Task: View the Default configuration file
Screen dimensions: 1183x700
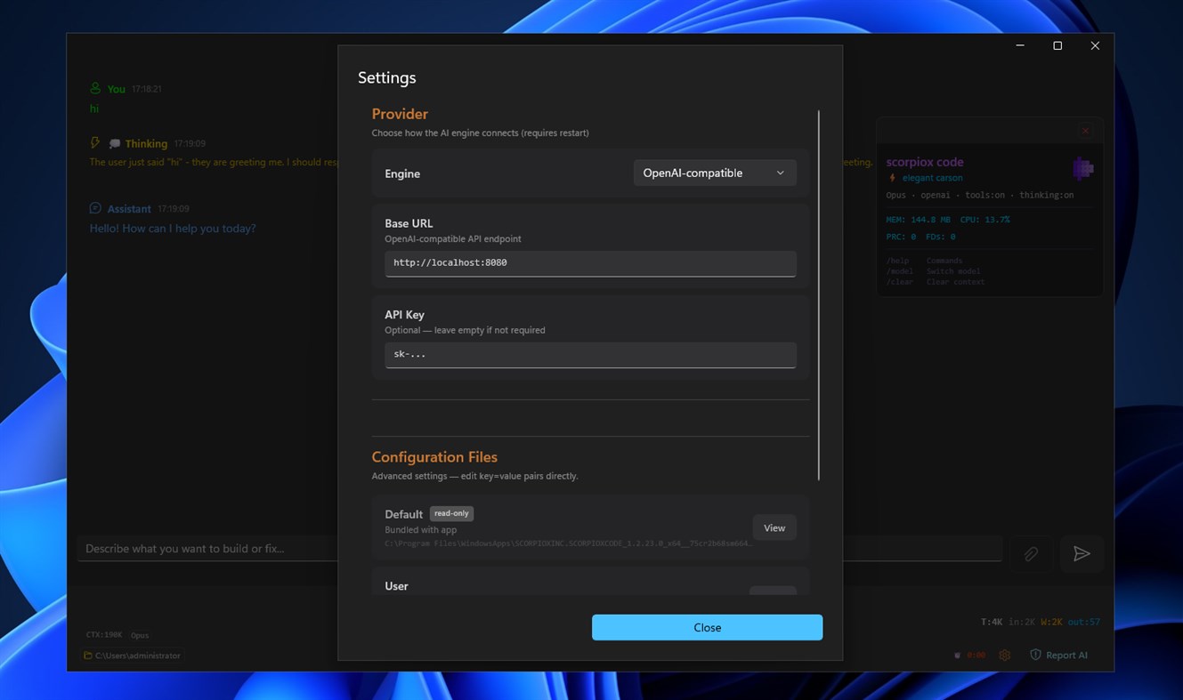Action: point(774,527)
